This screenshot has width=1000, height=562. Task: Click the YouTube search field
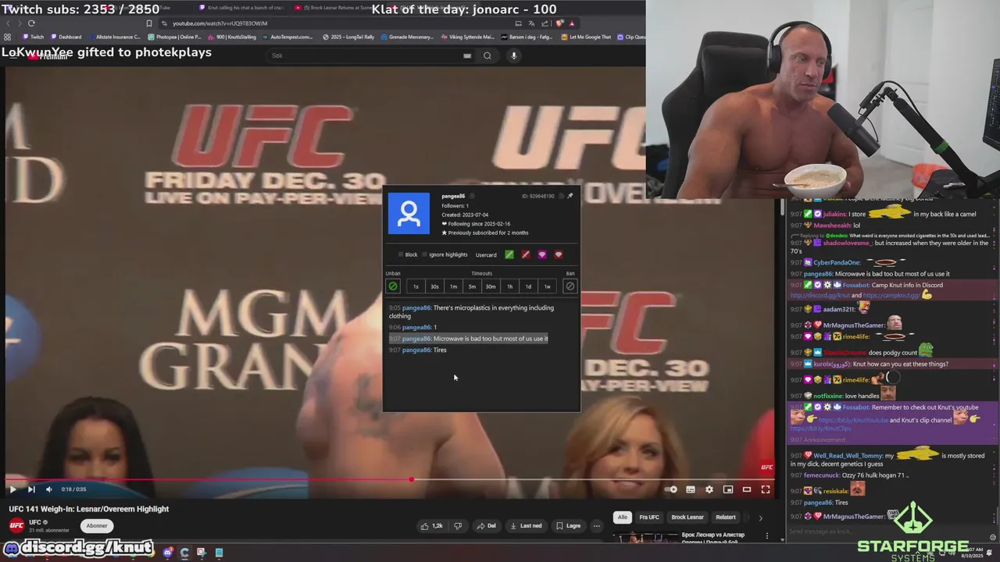363,55
